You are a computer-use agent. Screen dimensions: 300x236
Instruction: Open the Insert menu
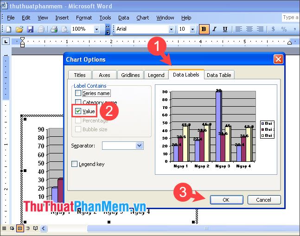pyautogui.click(x=62, y=18)
